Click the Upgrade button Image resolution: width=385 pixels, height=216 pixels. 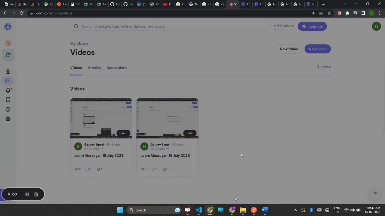(312, 26)
